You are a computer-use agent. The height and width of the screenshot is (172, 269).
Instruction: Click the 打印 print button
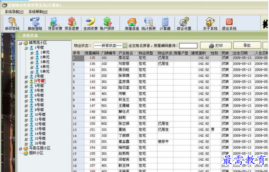pos(216,45)
